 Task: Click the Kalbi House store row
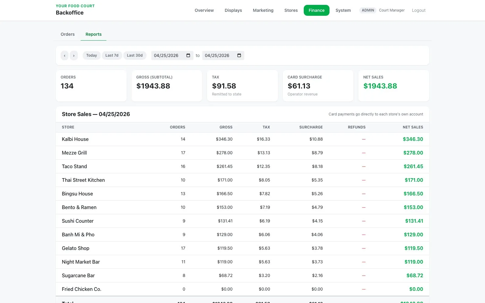tap(242, 139)
